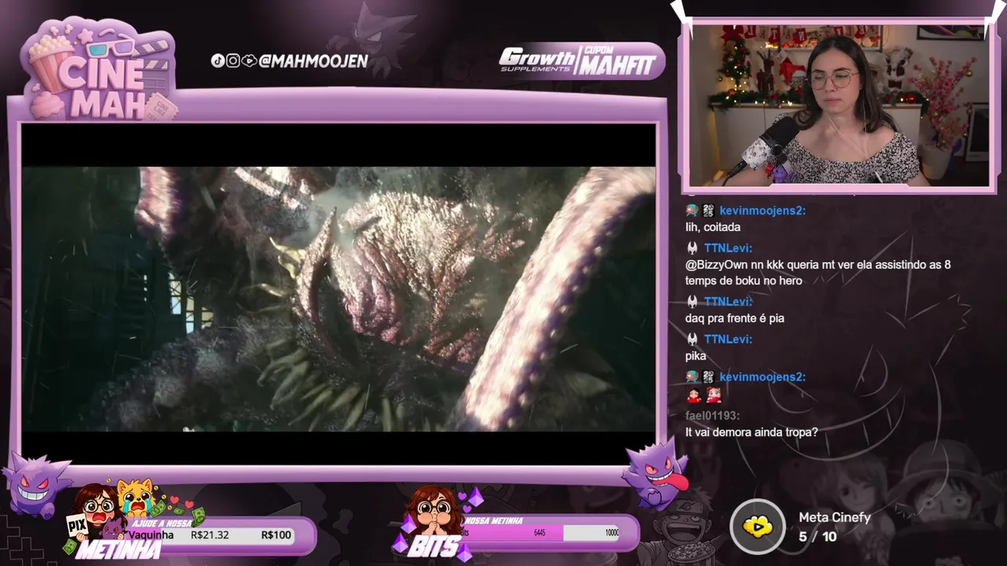The image size is (1007, 566).
Task: Click the praying girl avatar above Bits
Action: pos(434,511)
